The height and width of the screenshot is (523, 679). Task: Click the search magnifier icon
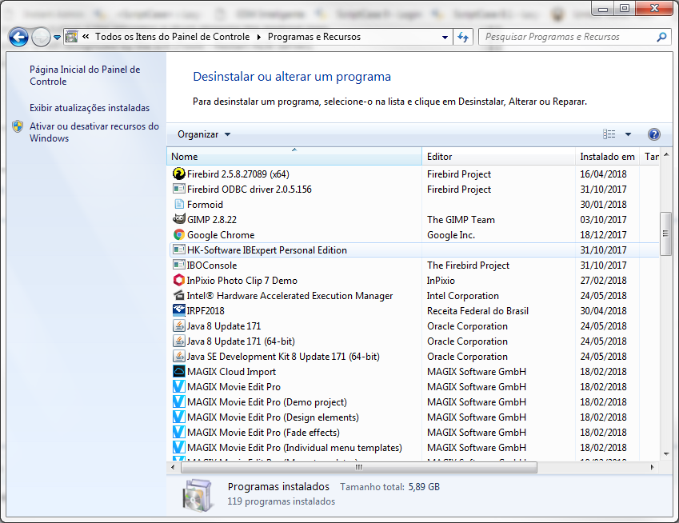[x=661, y=38]
